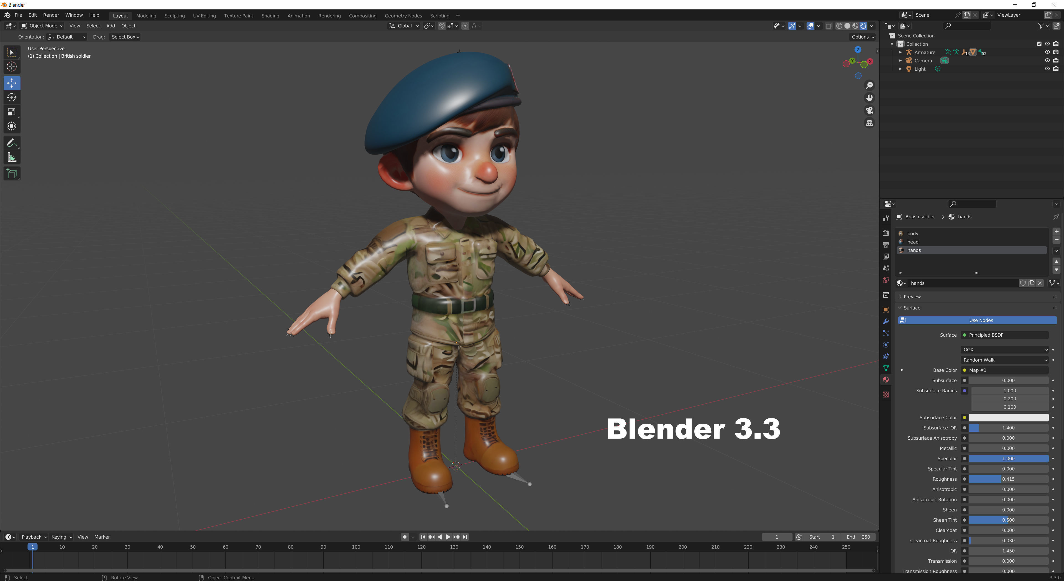The height and width of the screenshot is (581, 1064).
Task: Choose the Annotate tool
Action: tap(12, 143)
